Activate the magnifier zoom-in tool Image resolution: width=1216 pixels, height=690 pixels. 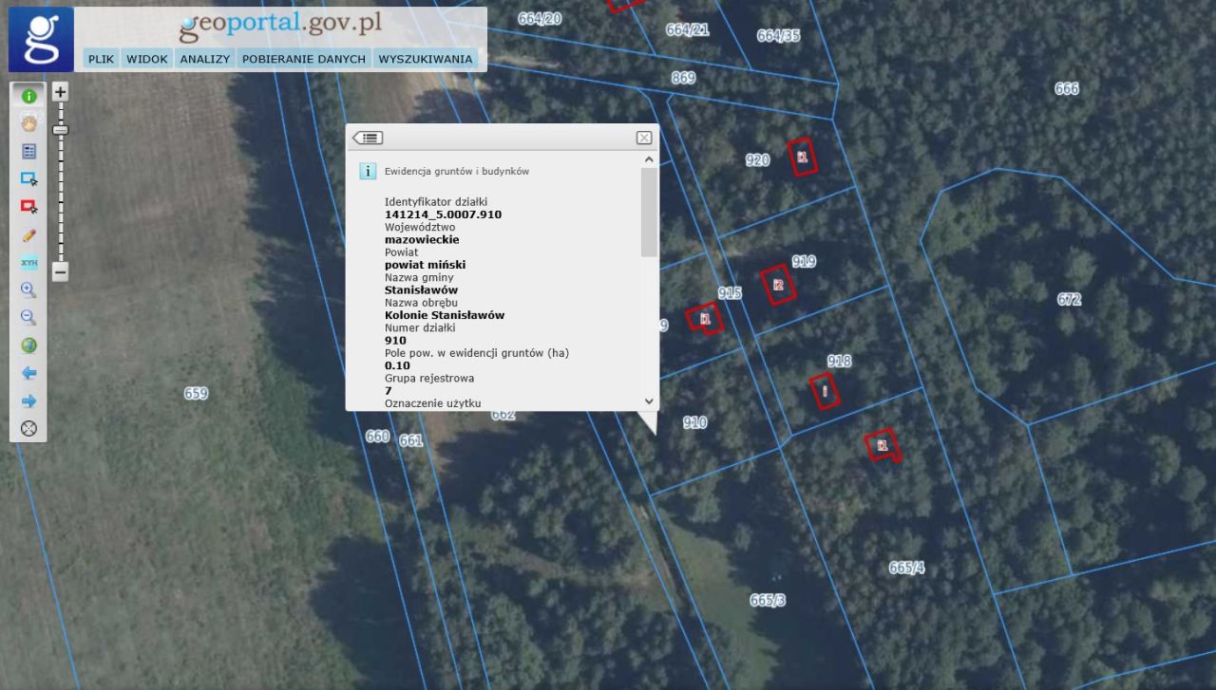[28, 290]
